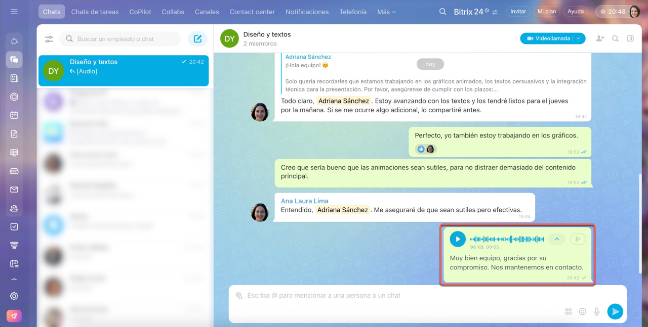Open the calendar icon in left sidebar
The width and height of the screenshot is (648, 327).
14,115
